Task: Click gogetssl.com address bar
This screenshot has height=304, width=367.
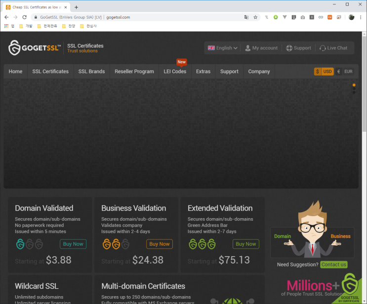Action: pyautogui.click(x=118, y=17)
